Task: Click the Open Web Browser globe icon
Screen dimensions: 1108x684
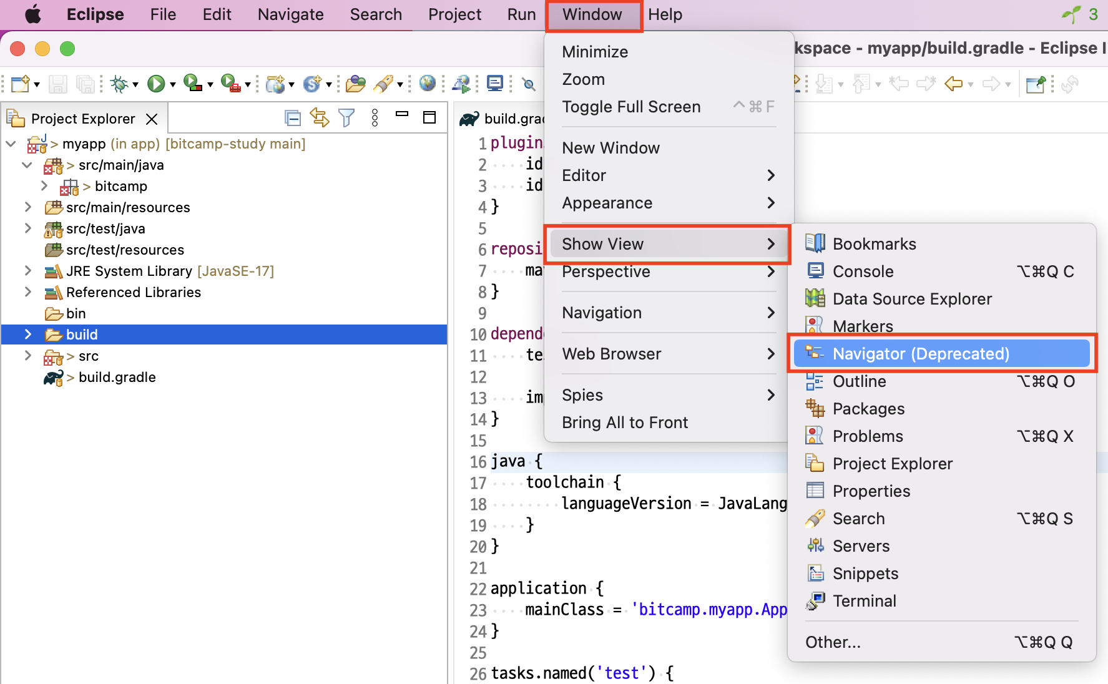Action: (x=428, y=83)
